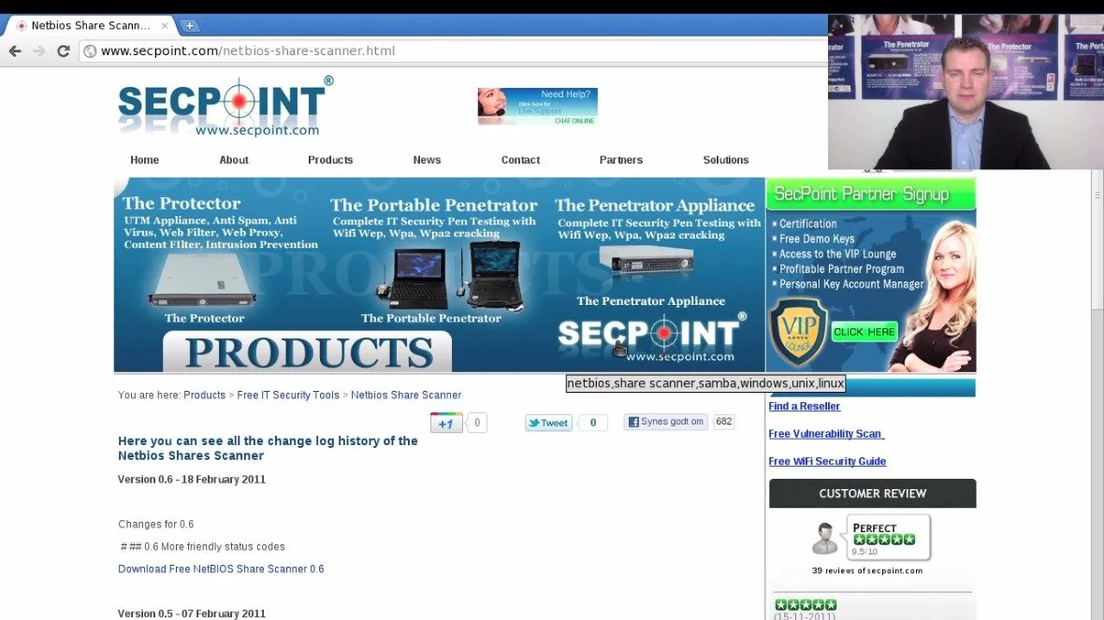Open the Free WiFi Security Guide link
The height and width of the screenshot is (620, 1104).
827,461
